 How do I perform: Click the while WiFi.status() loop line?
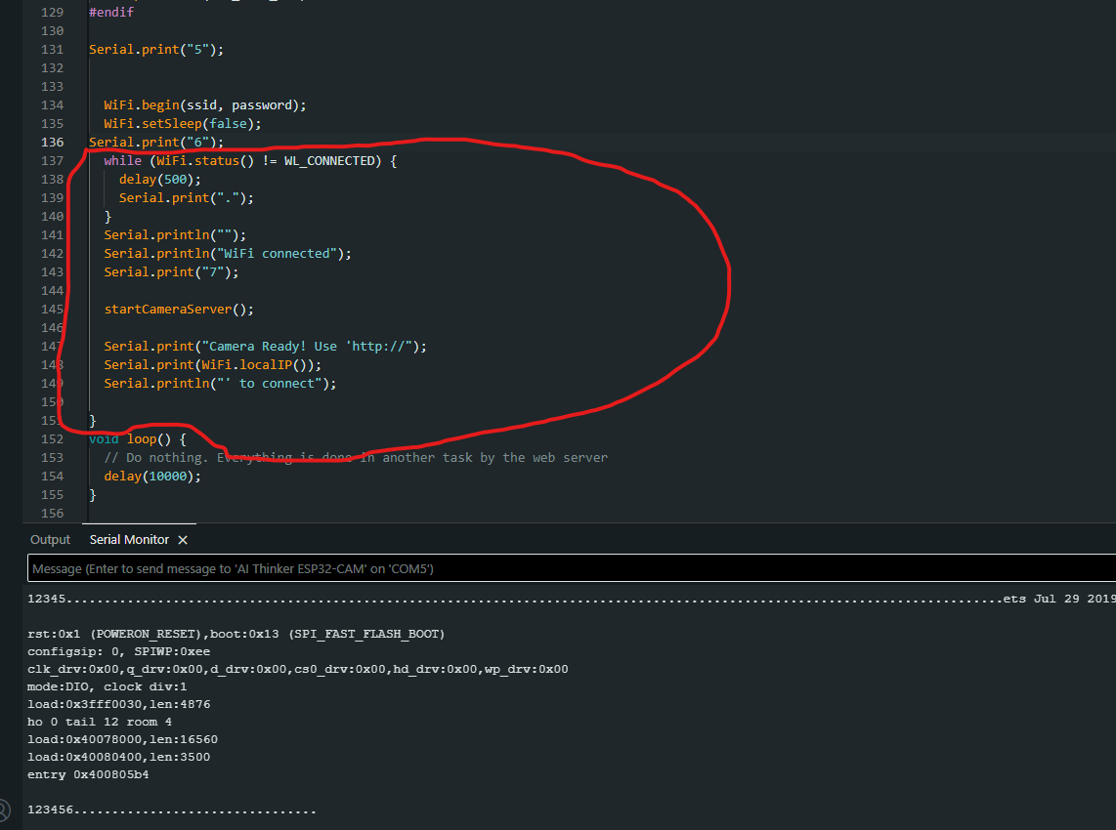249,161
